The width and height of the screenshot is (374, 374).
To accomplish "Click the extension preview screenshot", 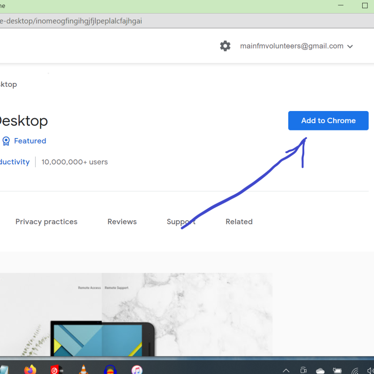I will coord(136,314).
